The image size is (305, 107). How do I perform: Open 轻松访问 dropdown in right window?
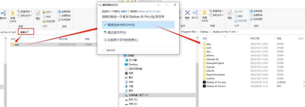pyautogui.click(x=217, y=15)
